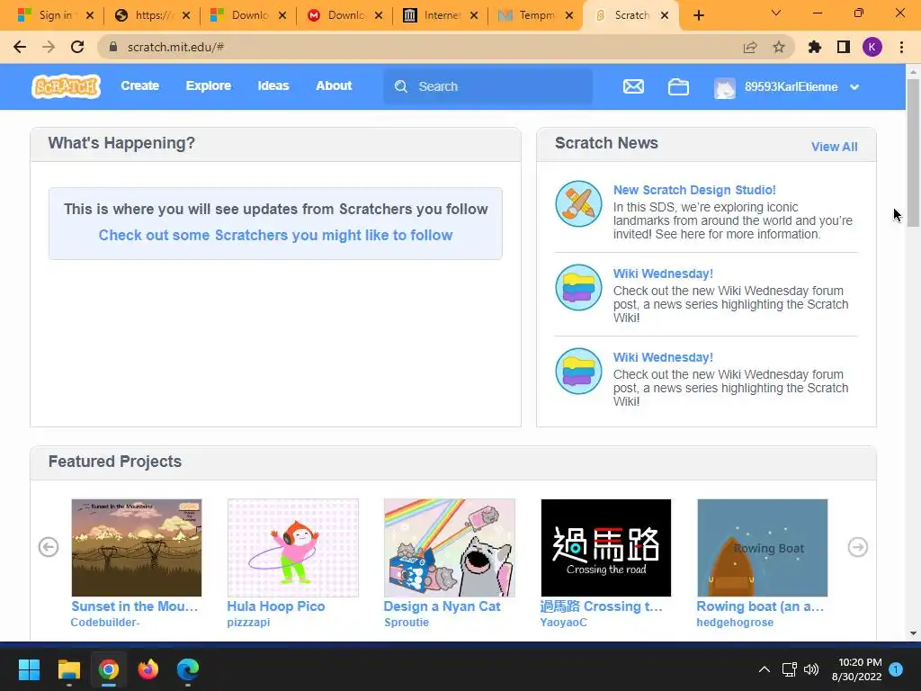Open Sunset in the Mountains thumbnail

pos(137,548)
